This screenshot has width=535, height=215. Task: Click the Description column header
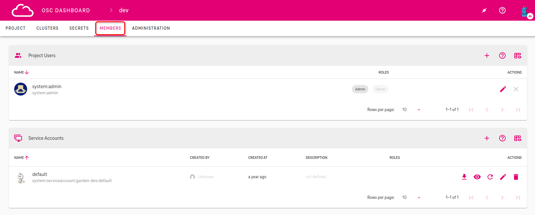point(316,158)
